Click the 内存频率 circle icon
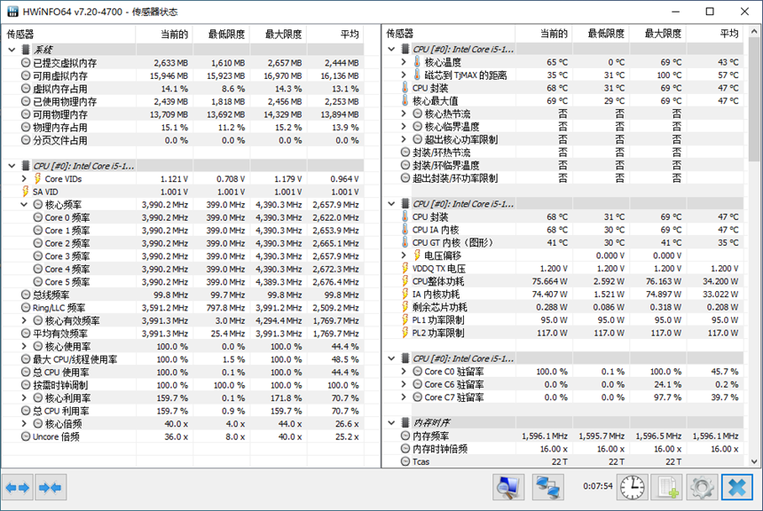The image size is (763, 511). coord(405,436)
